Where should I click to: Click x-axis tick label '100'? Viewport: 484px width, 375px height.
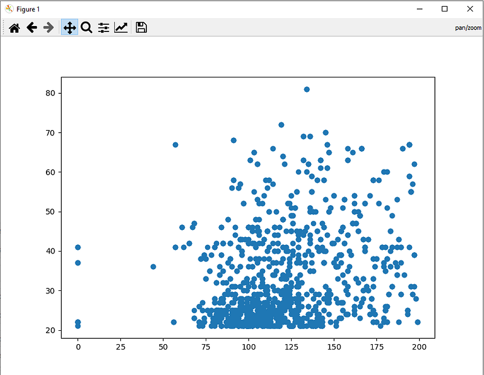coord(249,347)
